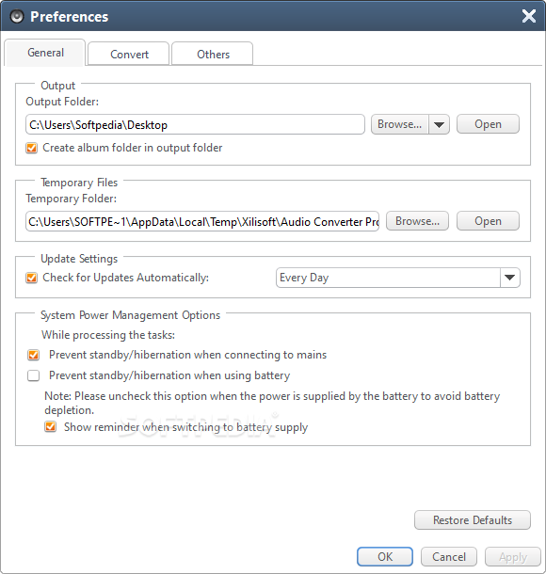Switch to the Convert tab
Viewport: 546px width, 574px height.
click(x=129, y=55)
